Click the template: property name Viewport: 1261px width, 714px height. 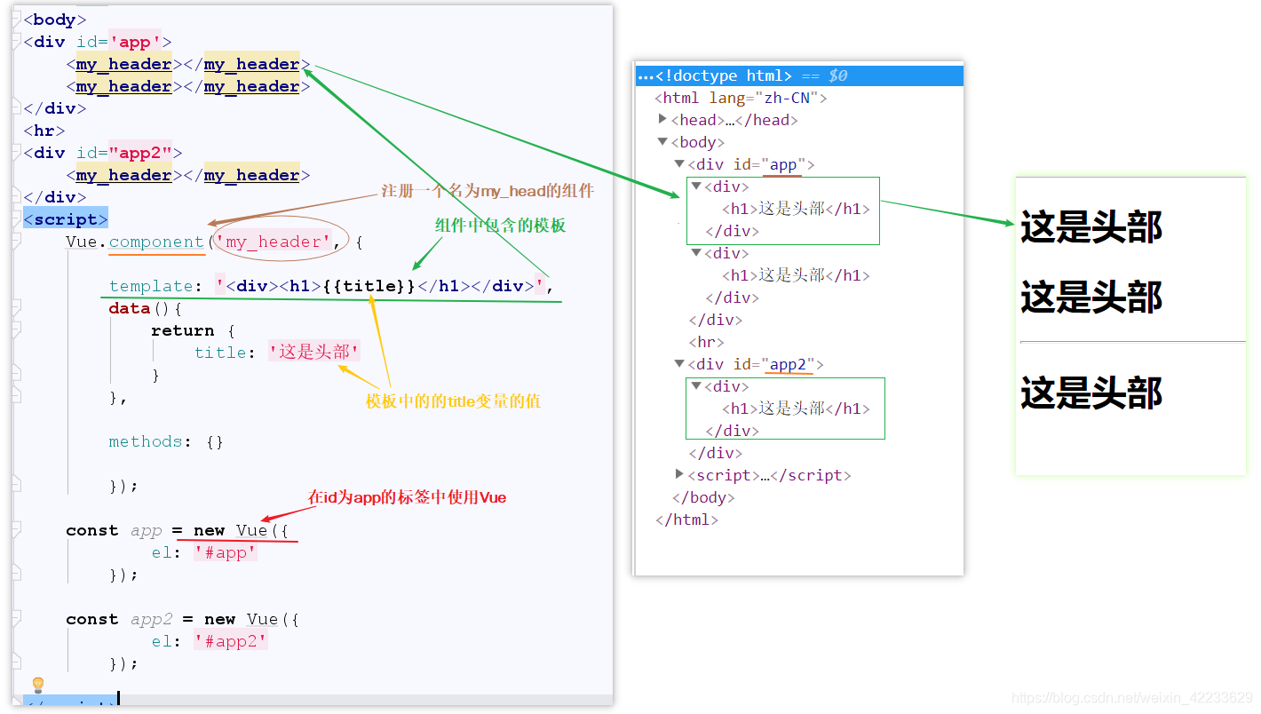[x=156, y=286]
